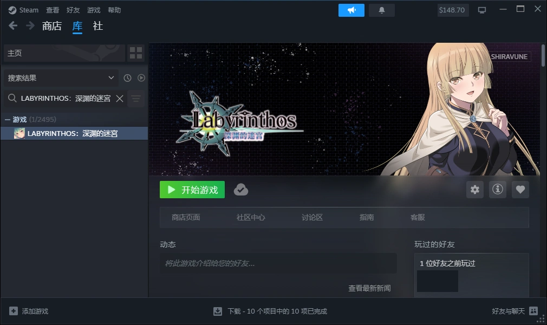The image size is (547, 325).
Task: Open the 查看 menu
Action: (x=53, y=10)
